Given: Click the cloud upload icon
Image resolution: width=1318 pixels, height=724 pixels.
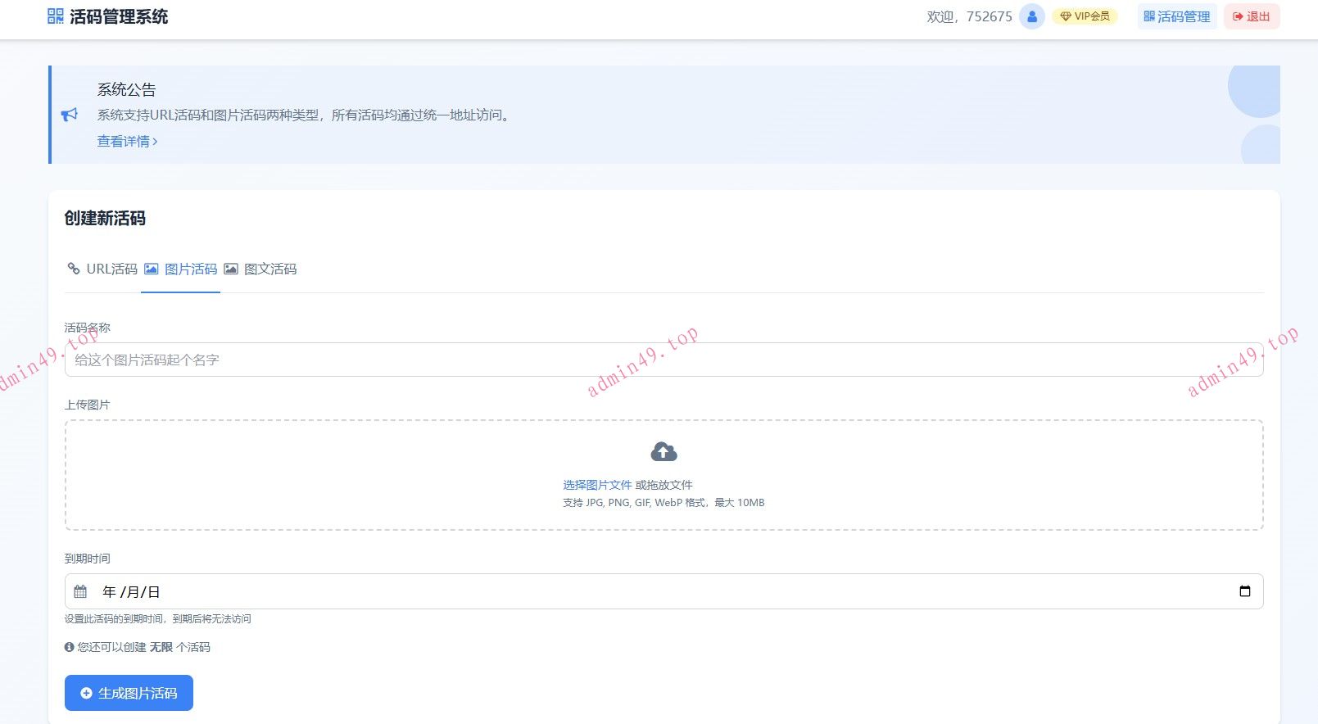Looking at the screenshot, I should [664, 451].
